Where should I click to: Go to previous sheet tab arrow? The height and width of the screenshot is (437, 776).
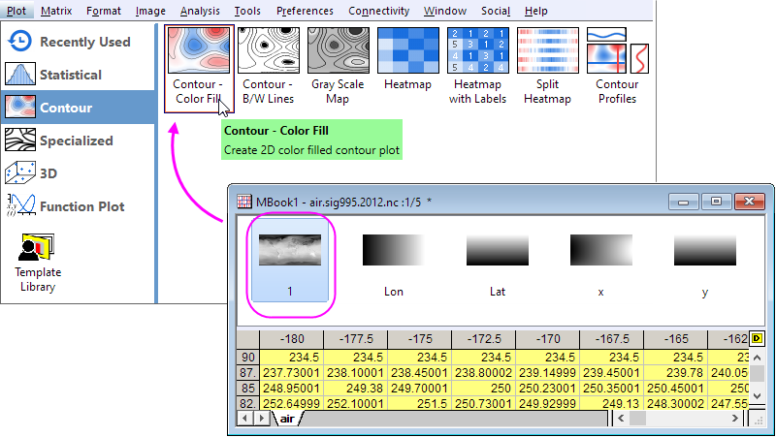244,419
